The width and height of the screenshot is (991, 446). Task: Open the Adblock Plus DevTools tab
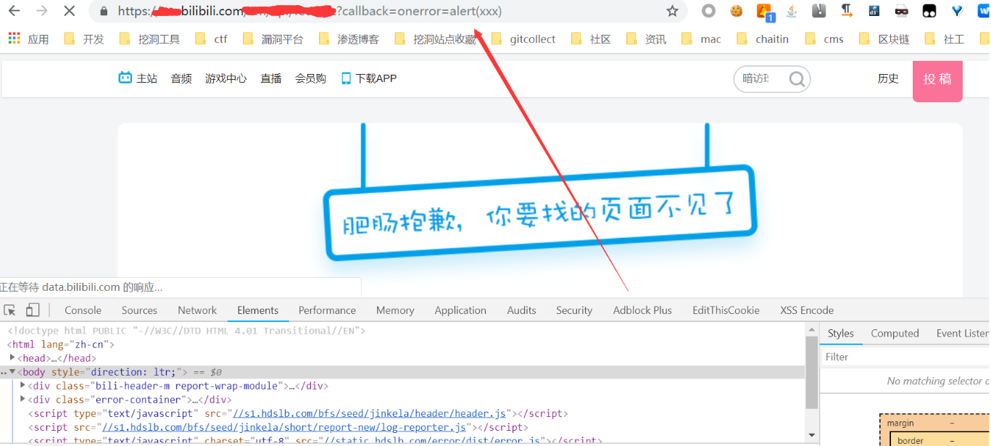pyautogui.click(x=642, y=310)
